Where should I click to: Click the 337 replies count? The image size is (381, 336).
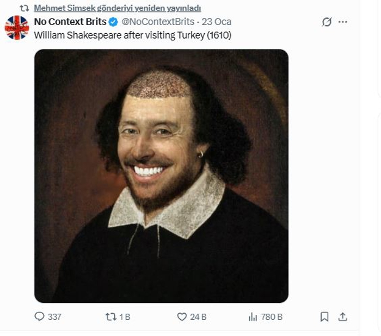pyautogui.click(x=54, y=316)
